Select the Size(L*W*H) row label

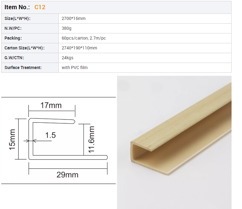point(18,18)
